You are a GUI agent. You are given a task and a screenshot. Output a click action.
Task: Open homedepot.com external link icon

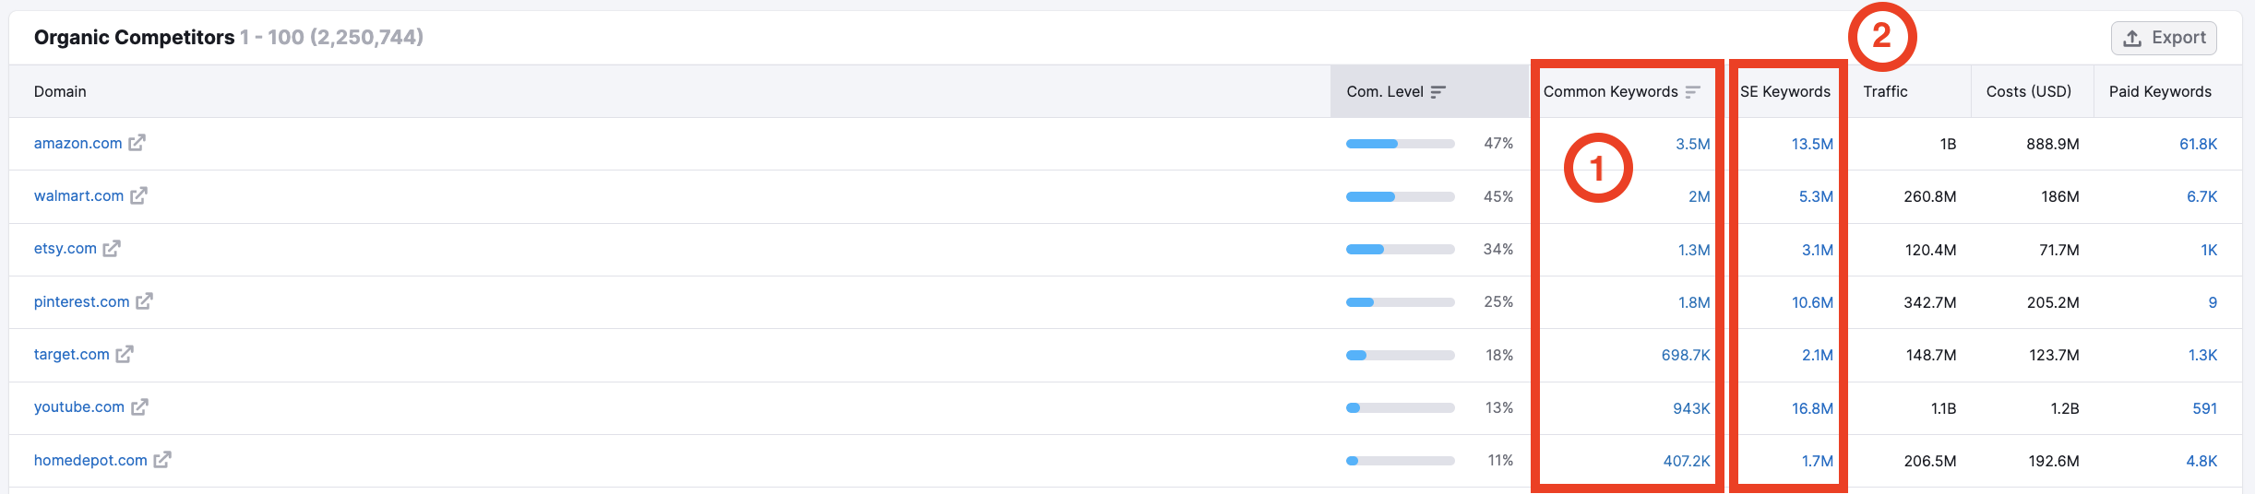pyautogui.click(x=162, y=460)
